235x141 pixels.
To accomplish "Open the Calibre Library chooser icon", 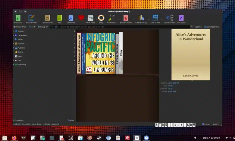I will click(141, 18).
